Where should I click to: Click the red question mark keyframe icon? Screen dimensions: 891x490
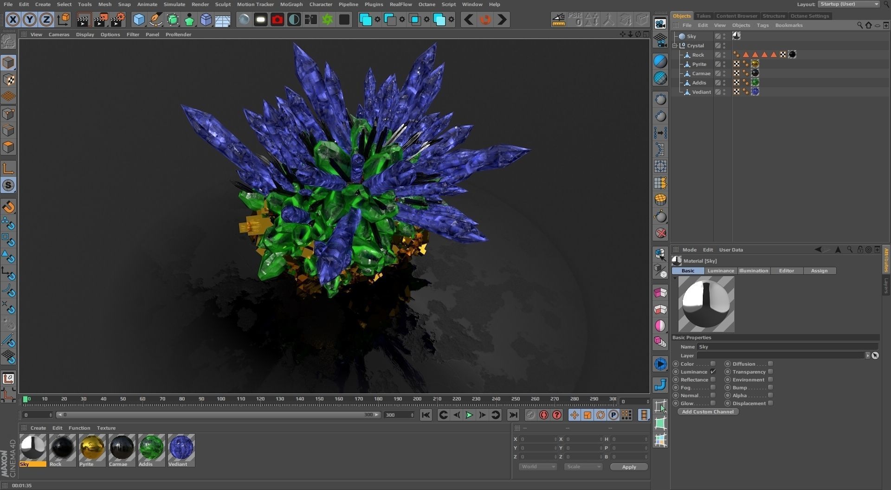coord(557,415)
